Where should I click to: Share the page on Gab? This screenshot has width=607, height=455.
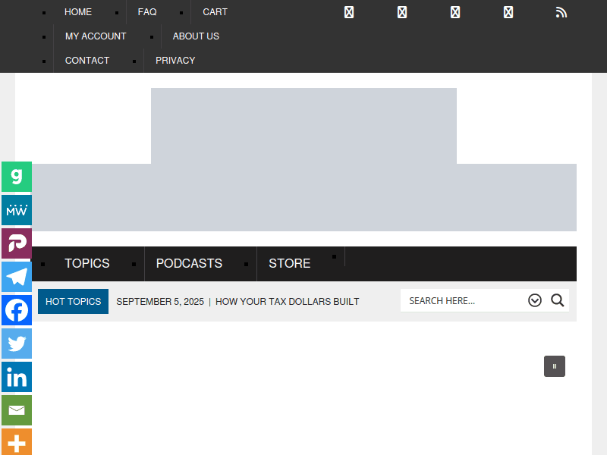pos(16,177)
